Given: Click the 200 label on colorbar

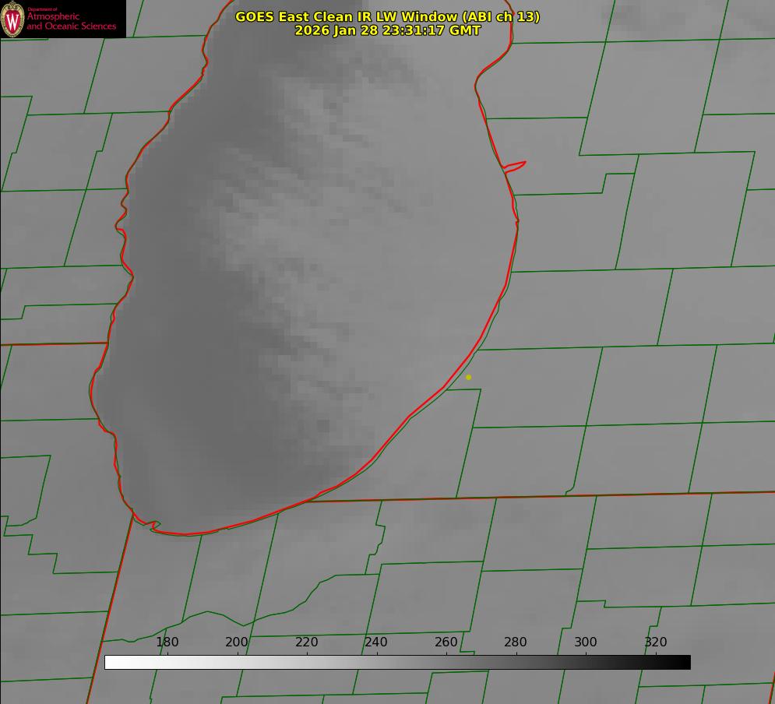Looking at the screenshot, I should coord(237,642).
